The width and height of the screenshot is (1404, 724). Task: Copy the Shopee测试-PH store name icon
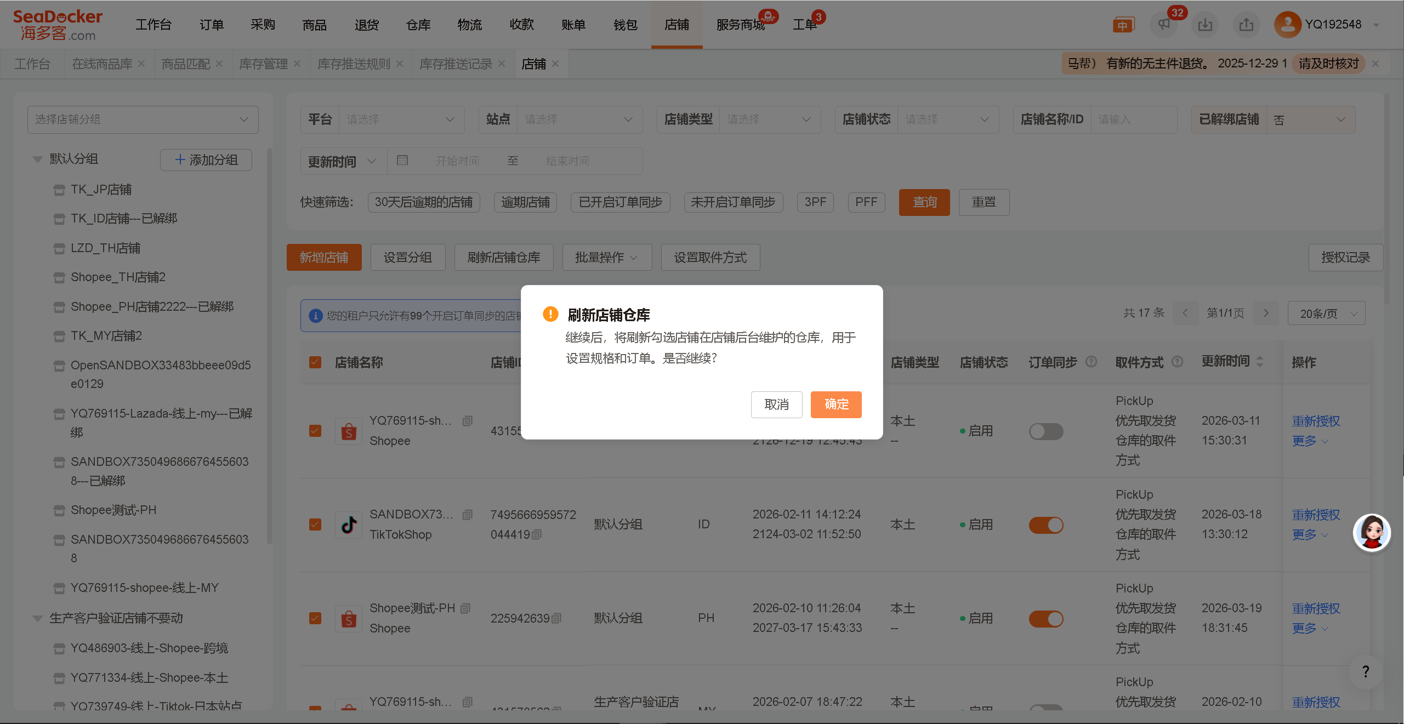465,608
